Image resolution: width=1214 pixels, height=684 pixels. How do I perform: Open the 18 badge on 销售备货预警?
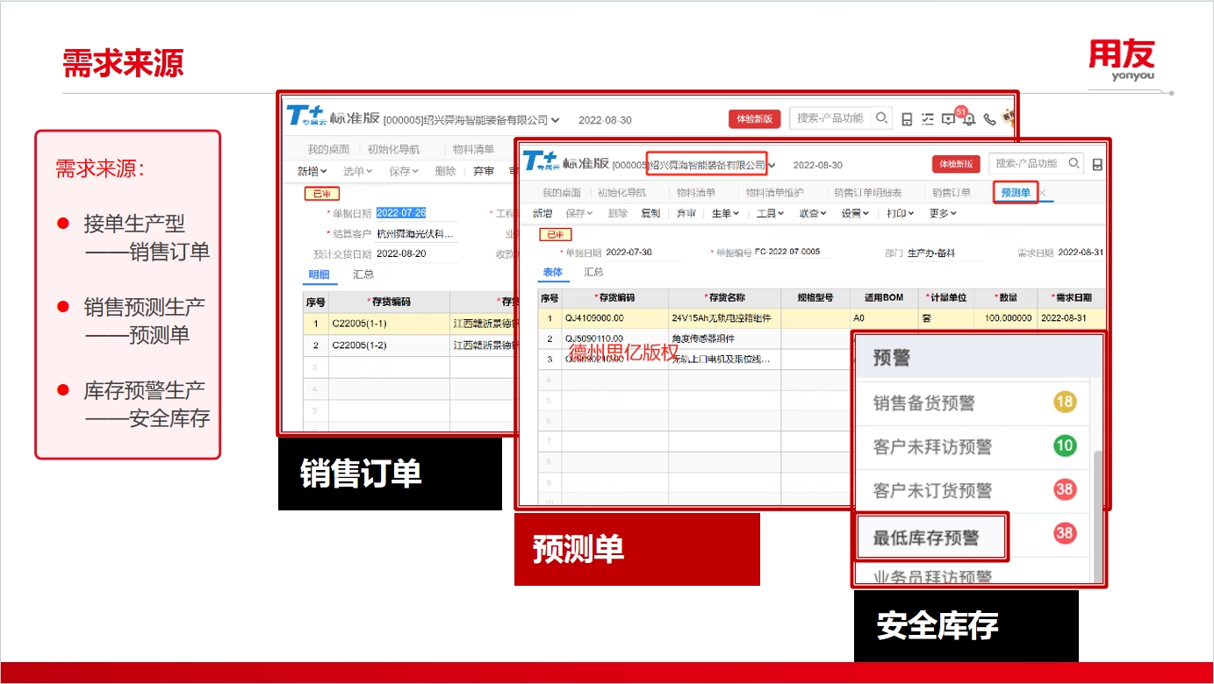tap(1065, 403)
